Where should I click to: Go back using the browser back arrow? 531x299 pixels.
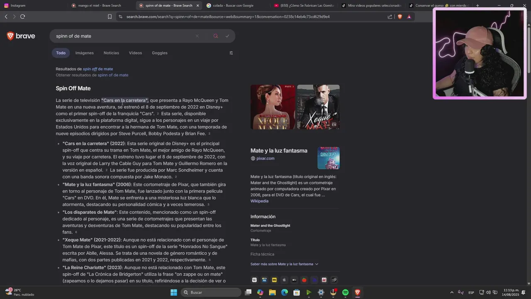(x=6, y=17)
